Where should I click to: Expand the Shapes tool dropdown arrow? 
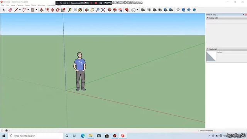(36, 10)
